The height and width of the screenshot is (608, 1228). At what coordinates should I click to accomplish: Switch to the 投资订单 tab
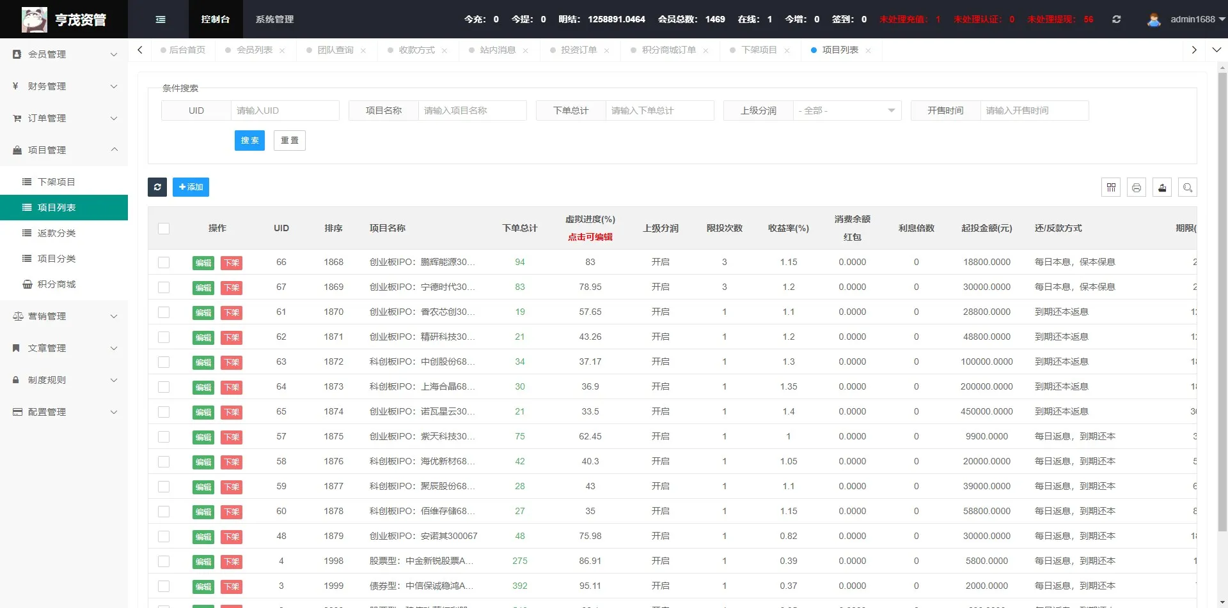coord(578,50)
